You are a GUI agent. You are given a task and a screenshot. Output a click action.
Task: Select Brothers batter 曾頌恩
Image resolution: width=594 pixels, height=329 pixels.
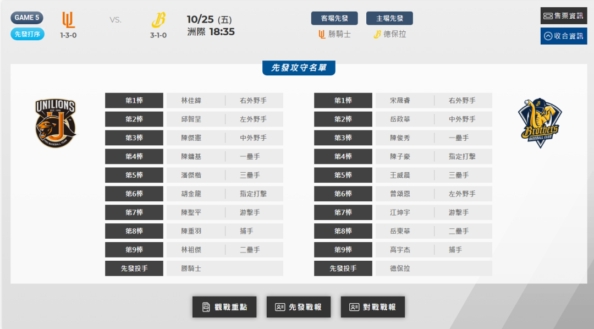pyautogui.click(x=400, y=194)
